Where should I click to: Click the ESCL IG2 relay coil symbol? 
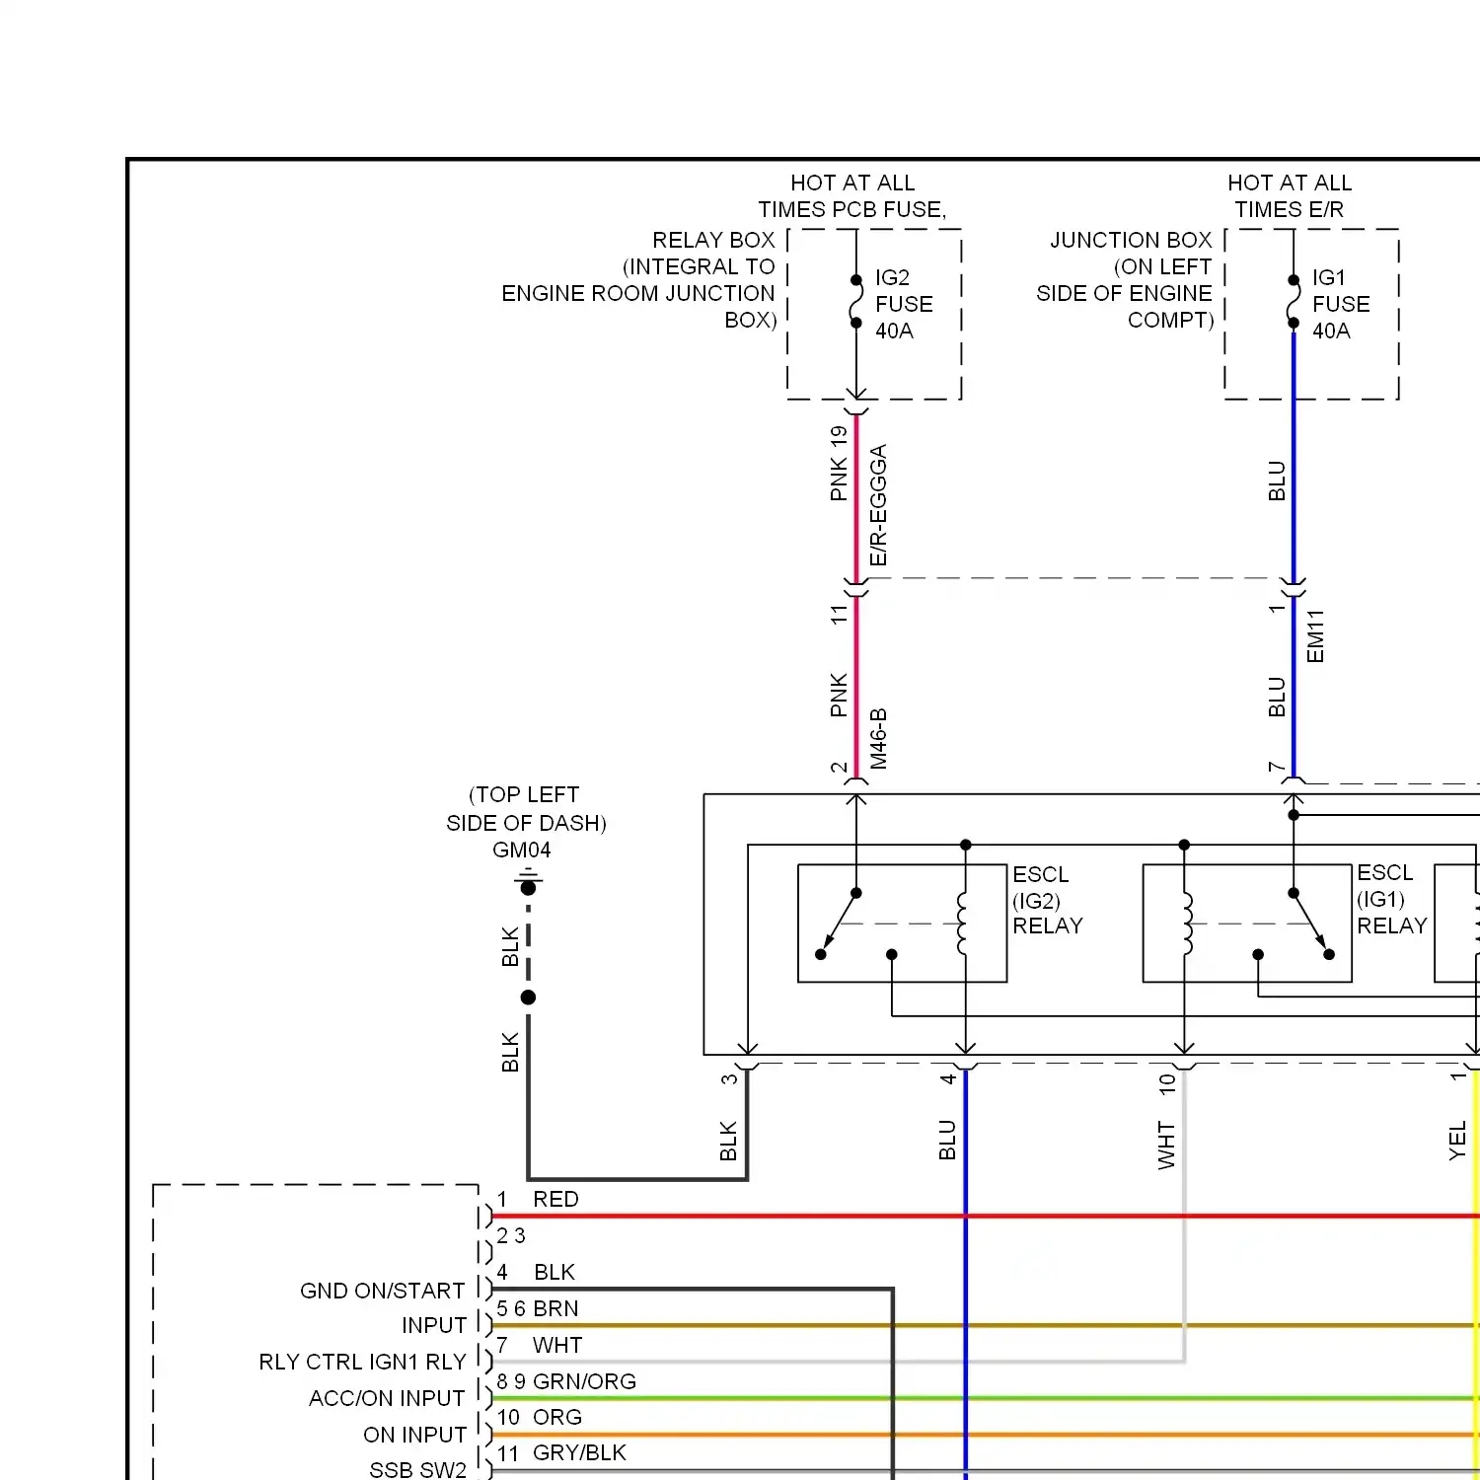pyautogui.click(x=963, y=924)
